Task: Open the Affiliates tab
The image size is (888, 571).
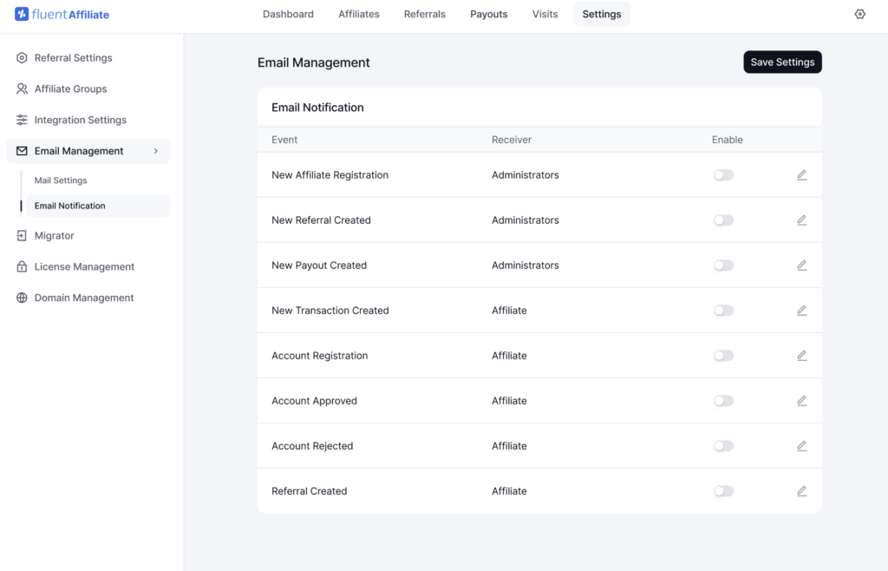Action: (x=358, y=14)
